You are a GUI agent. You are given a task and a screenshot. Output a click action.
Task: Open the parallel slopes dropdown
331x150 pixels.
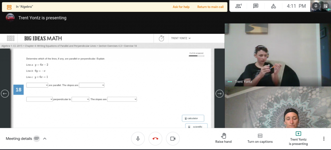[x=92, y=85]
